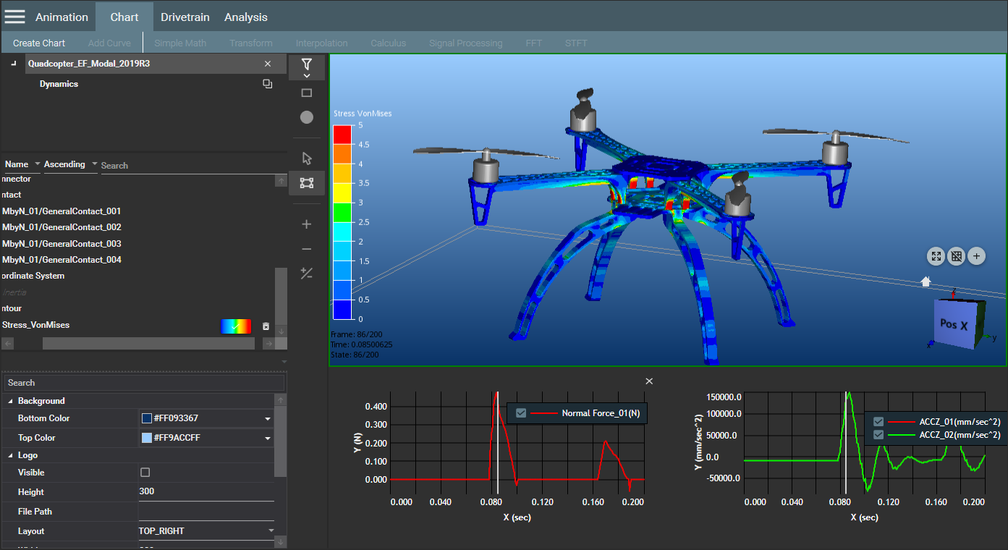Choose the arrow pointer tool
Image resolution: width=1008 pixels, height=550 pixels.
click(306, 158)
